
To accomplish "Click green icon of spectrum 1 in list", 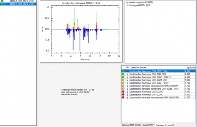I will pos(2,2).
